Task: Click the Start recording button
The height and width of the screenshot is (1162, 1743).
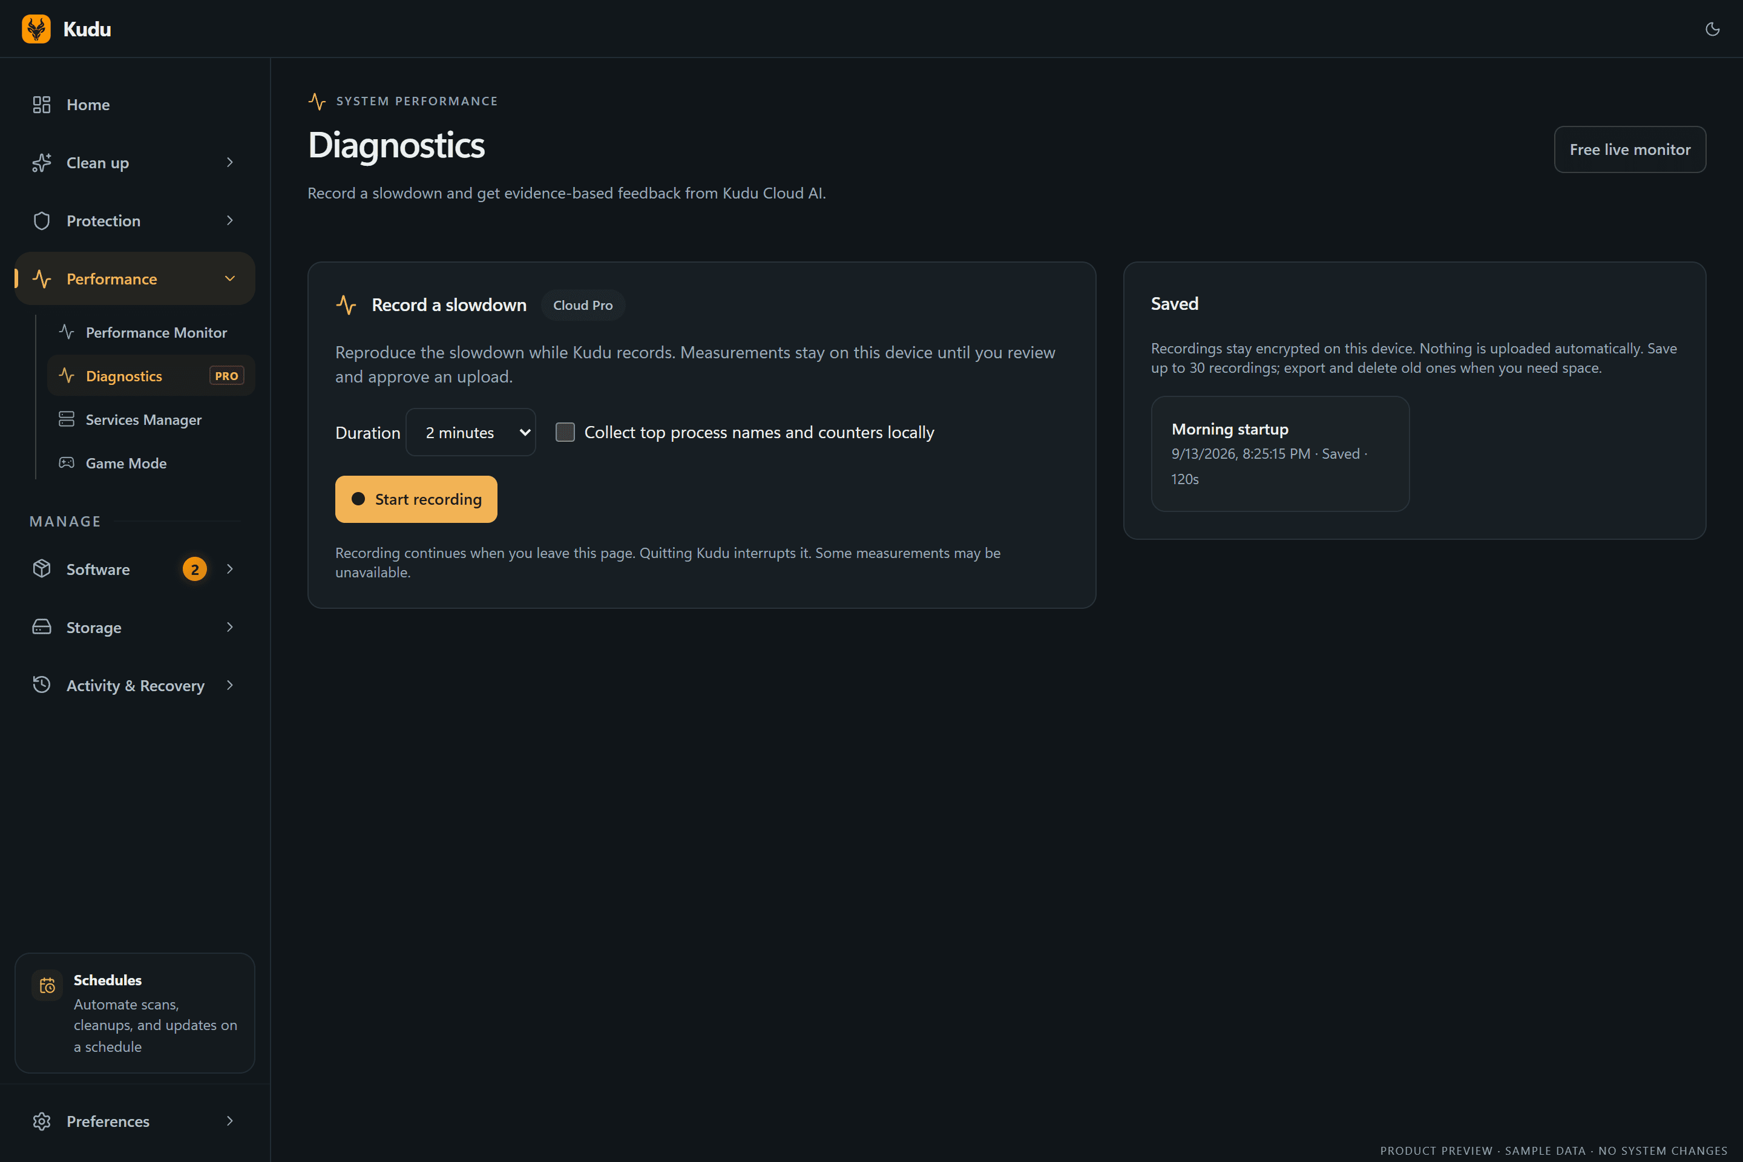Action: point(416,499)
